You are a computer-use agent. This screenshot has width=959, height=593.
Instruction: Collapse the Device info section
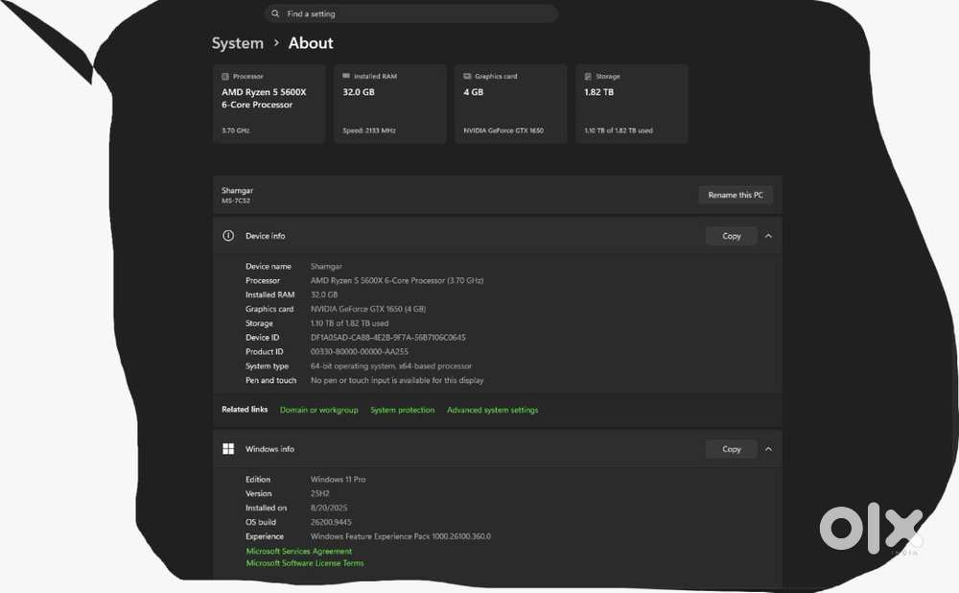[769, 236]
